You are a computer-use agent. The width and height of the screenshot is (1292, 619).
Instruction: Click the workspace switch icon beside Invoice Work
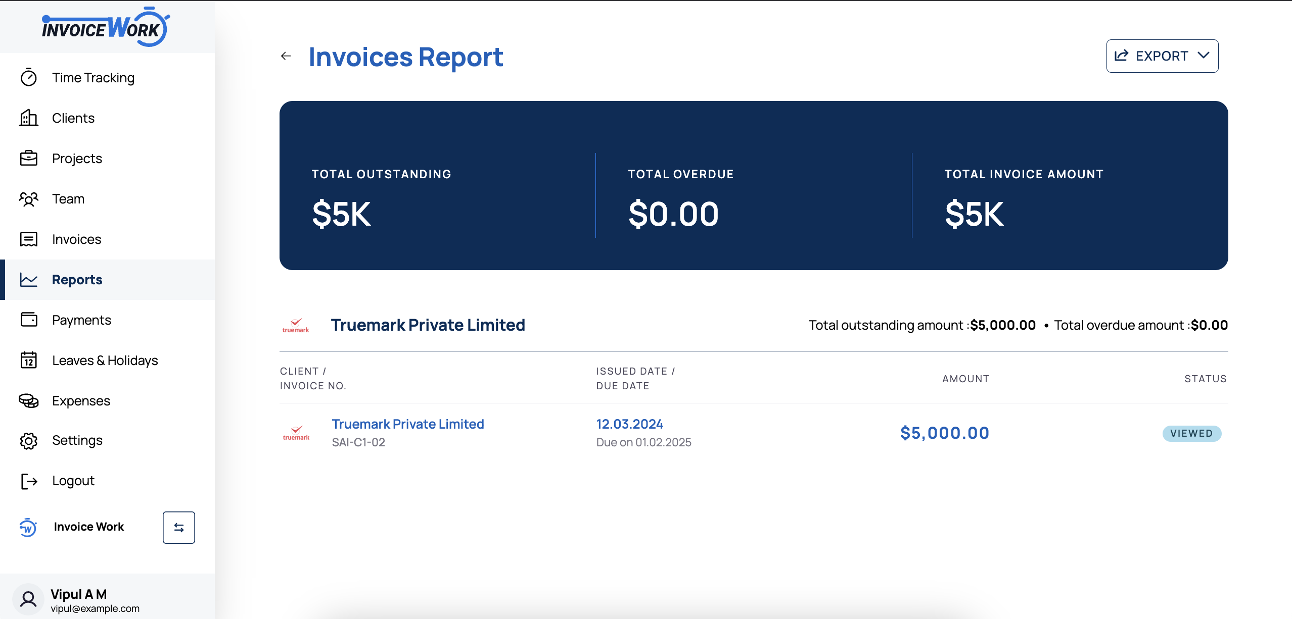(x=178, y=527)
